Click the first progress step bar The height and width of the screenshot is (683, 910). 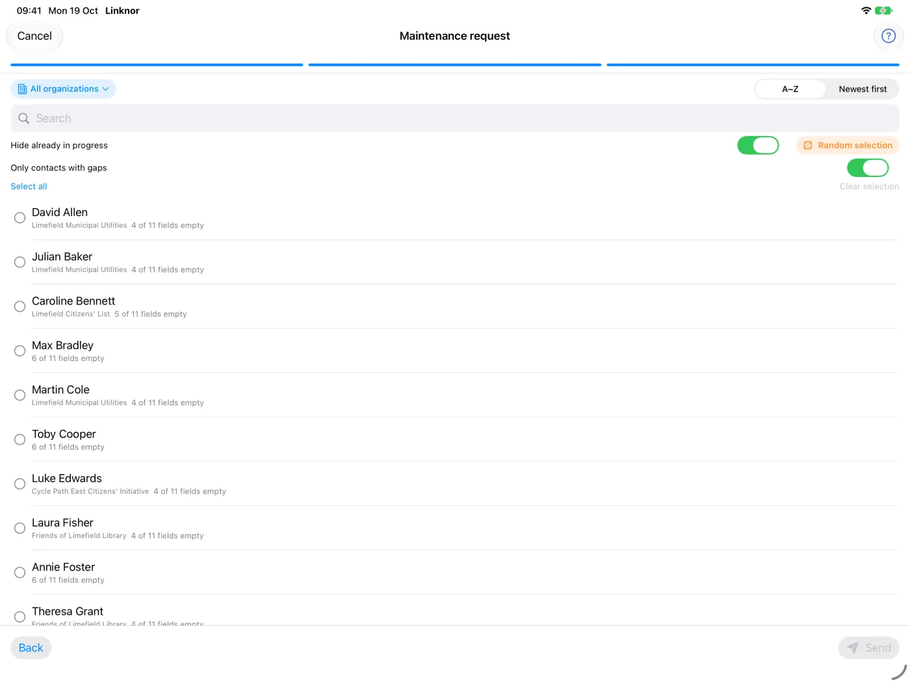pos(157,65)
